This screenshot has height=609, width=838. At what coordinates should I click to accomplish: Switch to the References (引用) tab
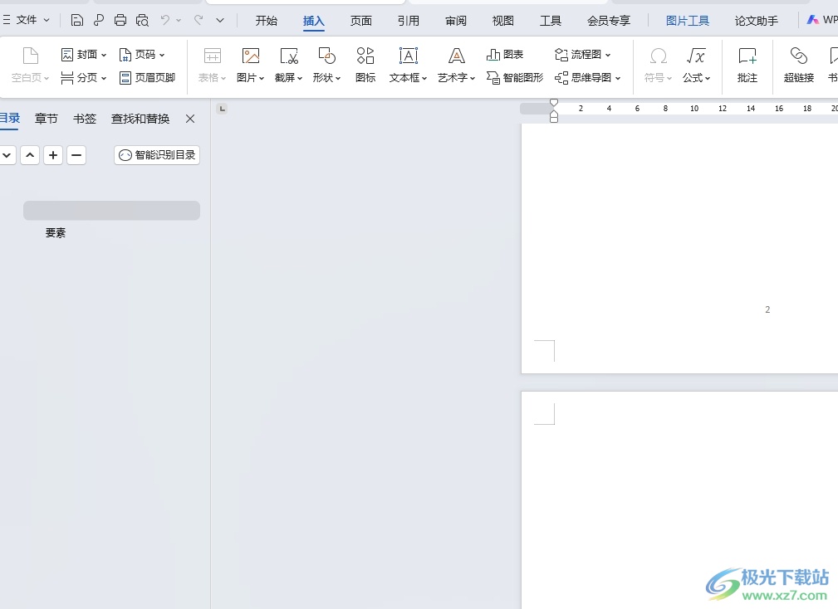pos(409,21)
